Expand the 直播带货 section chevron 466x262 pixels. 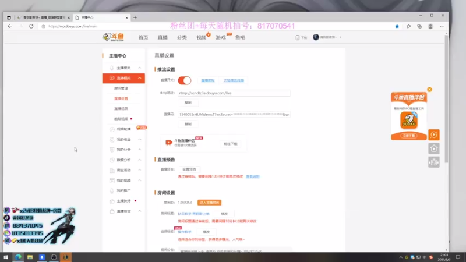139,211
